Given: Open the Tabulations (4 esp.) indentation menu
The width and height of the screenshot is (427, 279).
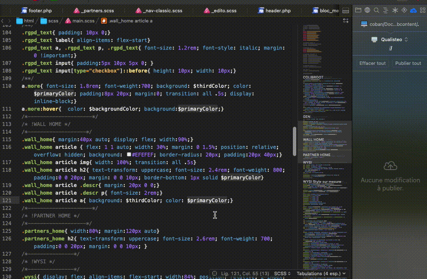Looking at the screenshot, I should (321, 273).
